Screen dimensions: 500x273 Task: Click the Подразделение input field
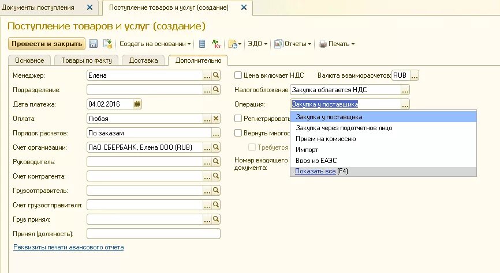click(x=145, y=90)
